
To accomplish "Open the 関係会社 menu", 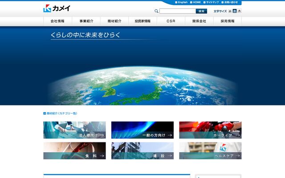I will click(x=199, y=21).
